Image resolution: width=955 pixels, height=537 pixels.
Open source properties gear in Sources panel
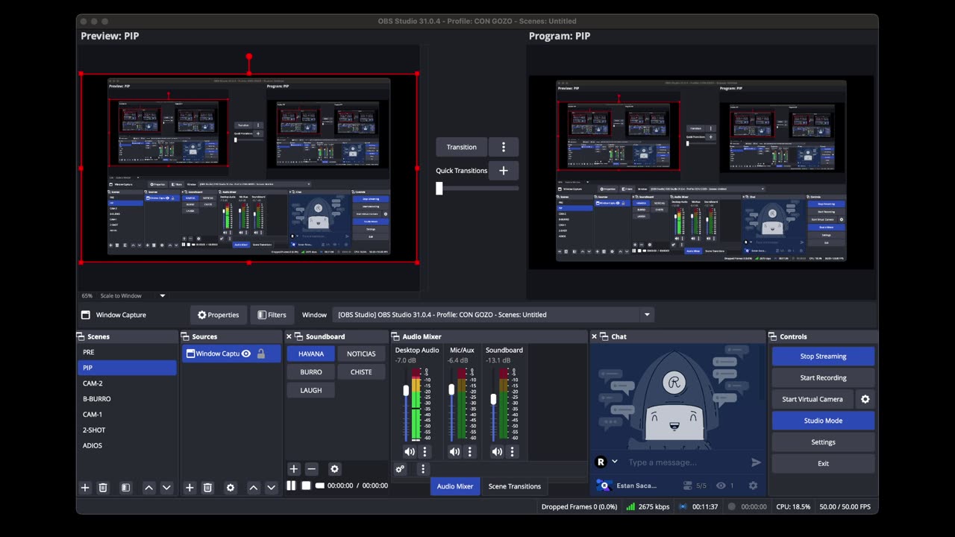[231, 488]
